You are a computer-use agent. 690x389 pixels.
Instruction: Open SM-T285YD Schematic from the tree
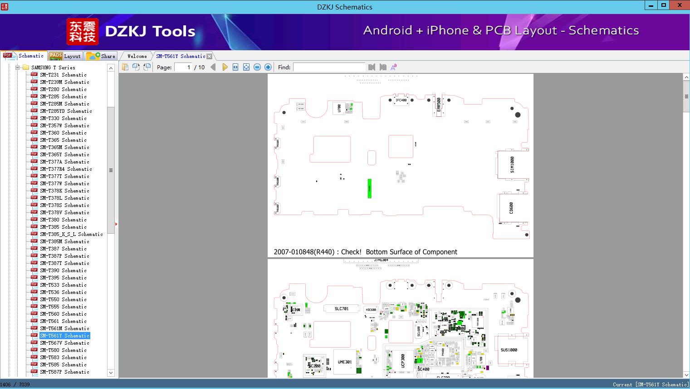[x=66, y=111]
